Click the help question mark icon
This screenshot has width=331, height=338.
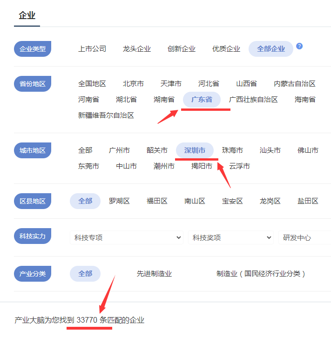[x=299, y=46]
